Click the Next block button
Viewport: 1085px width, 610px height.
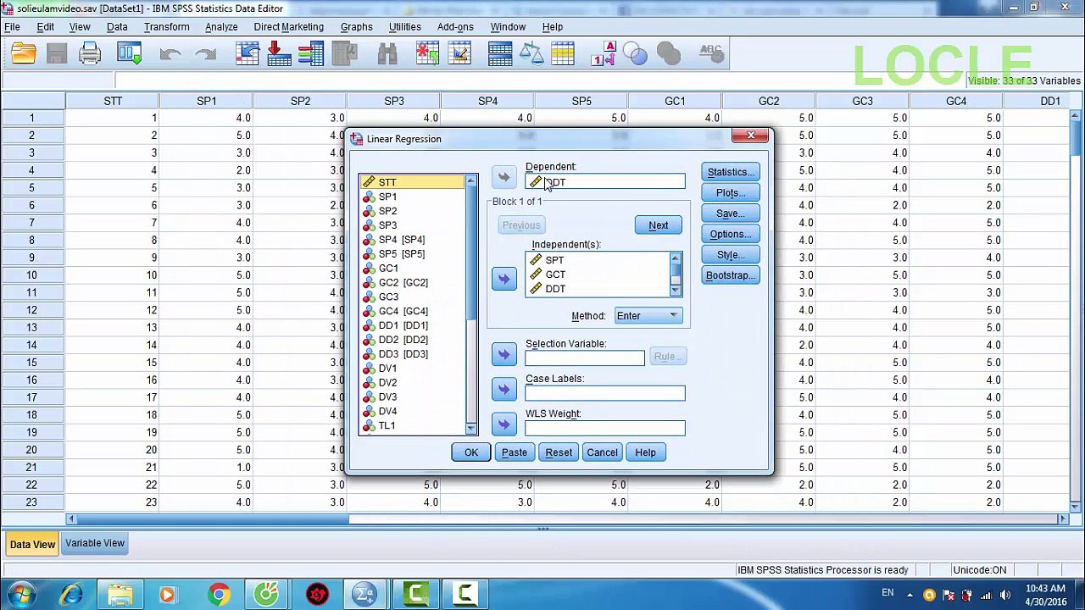coord(659,225)
